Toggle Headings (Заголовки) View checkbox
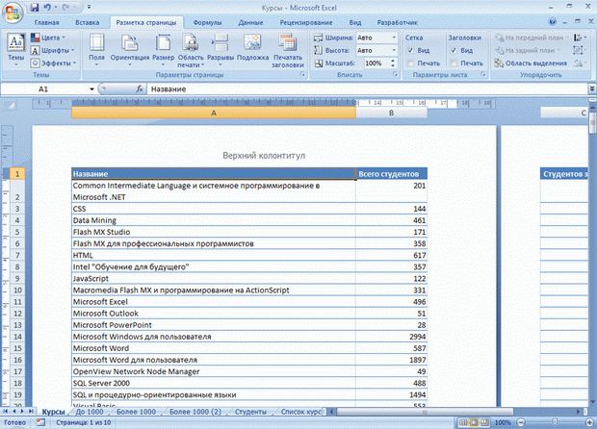This screenshot has width=597, height=429. (454, 50)
